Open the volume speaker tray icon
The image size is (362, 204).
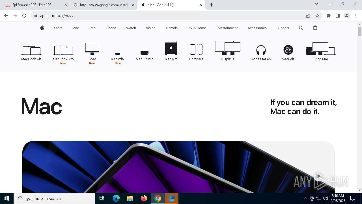[x=326, y=198]
